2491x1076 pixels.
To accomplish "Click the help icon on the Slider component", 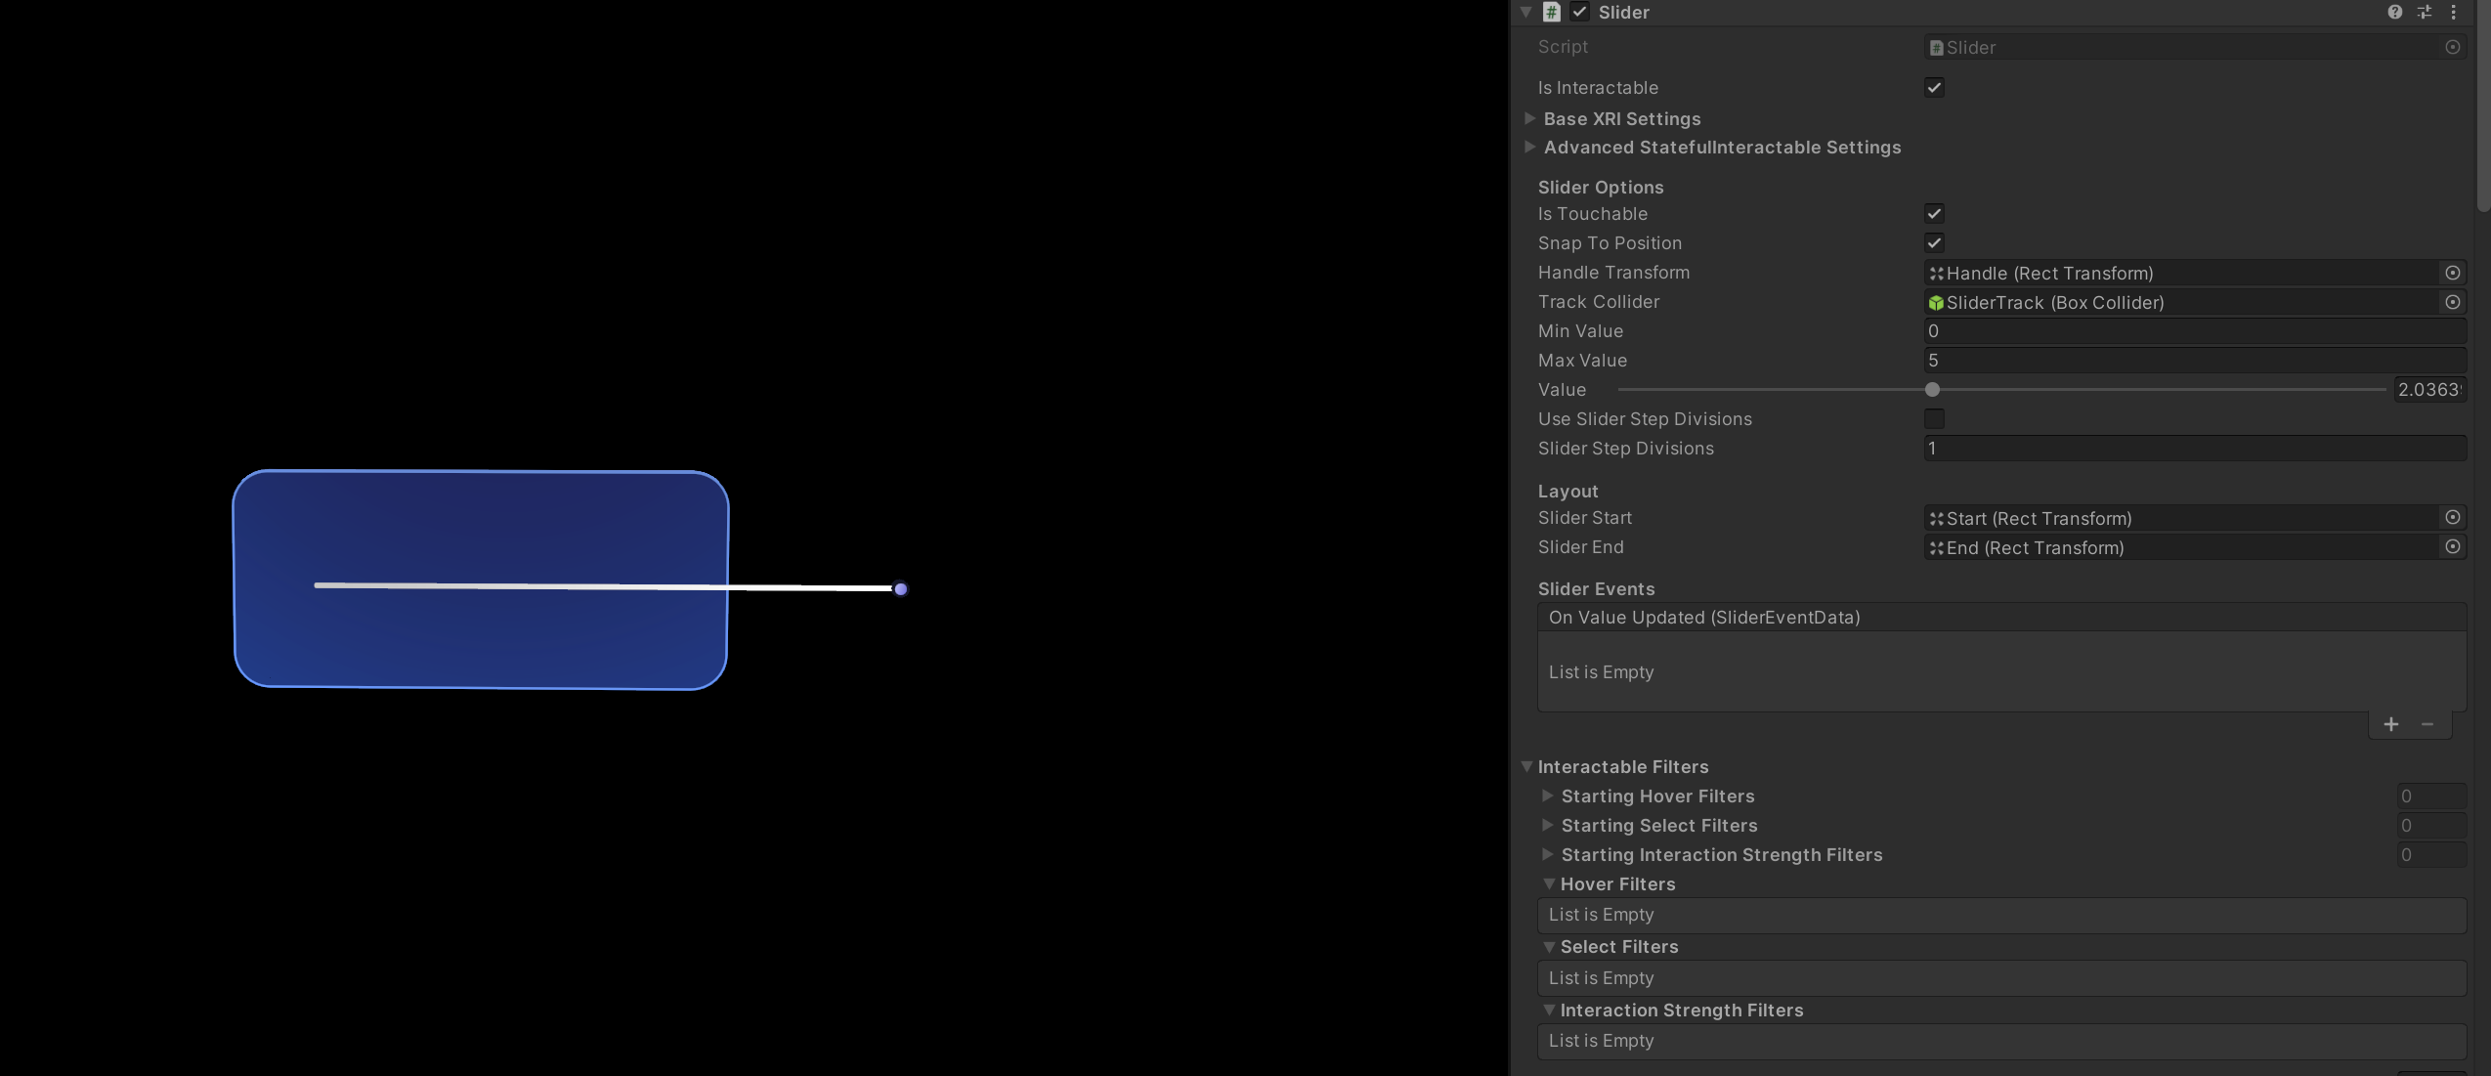I will pos(2393,12).
